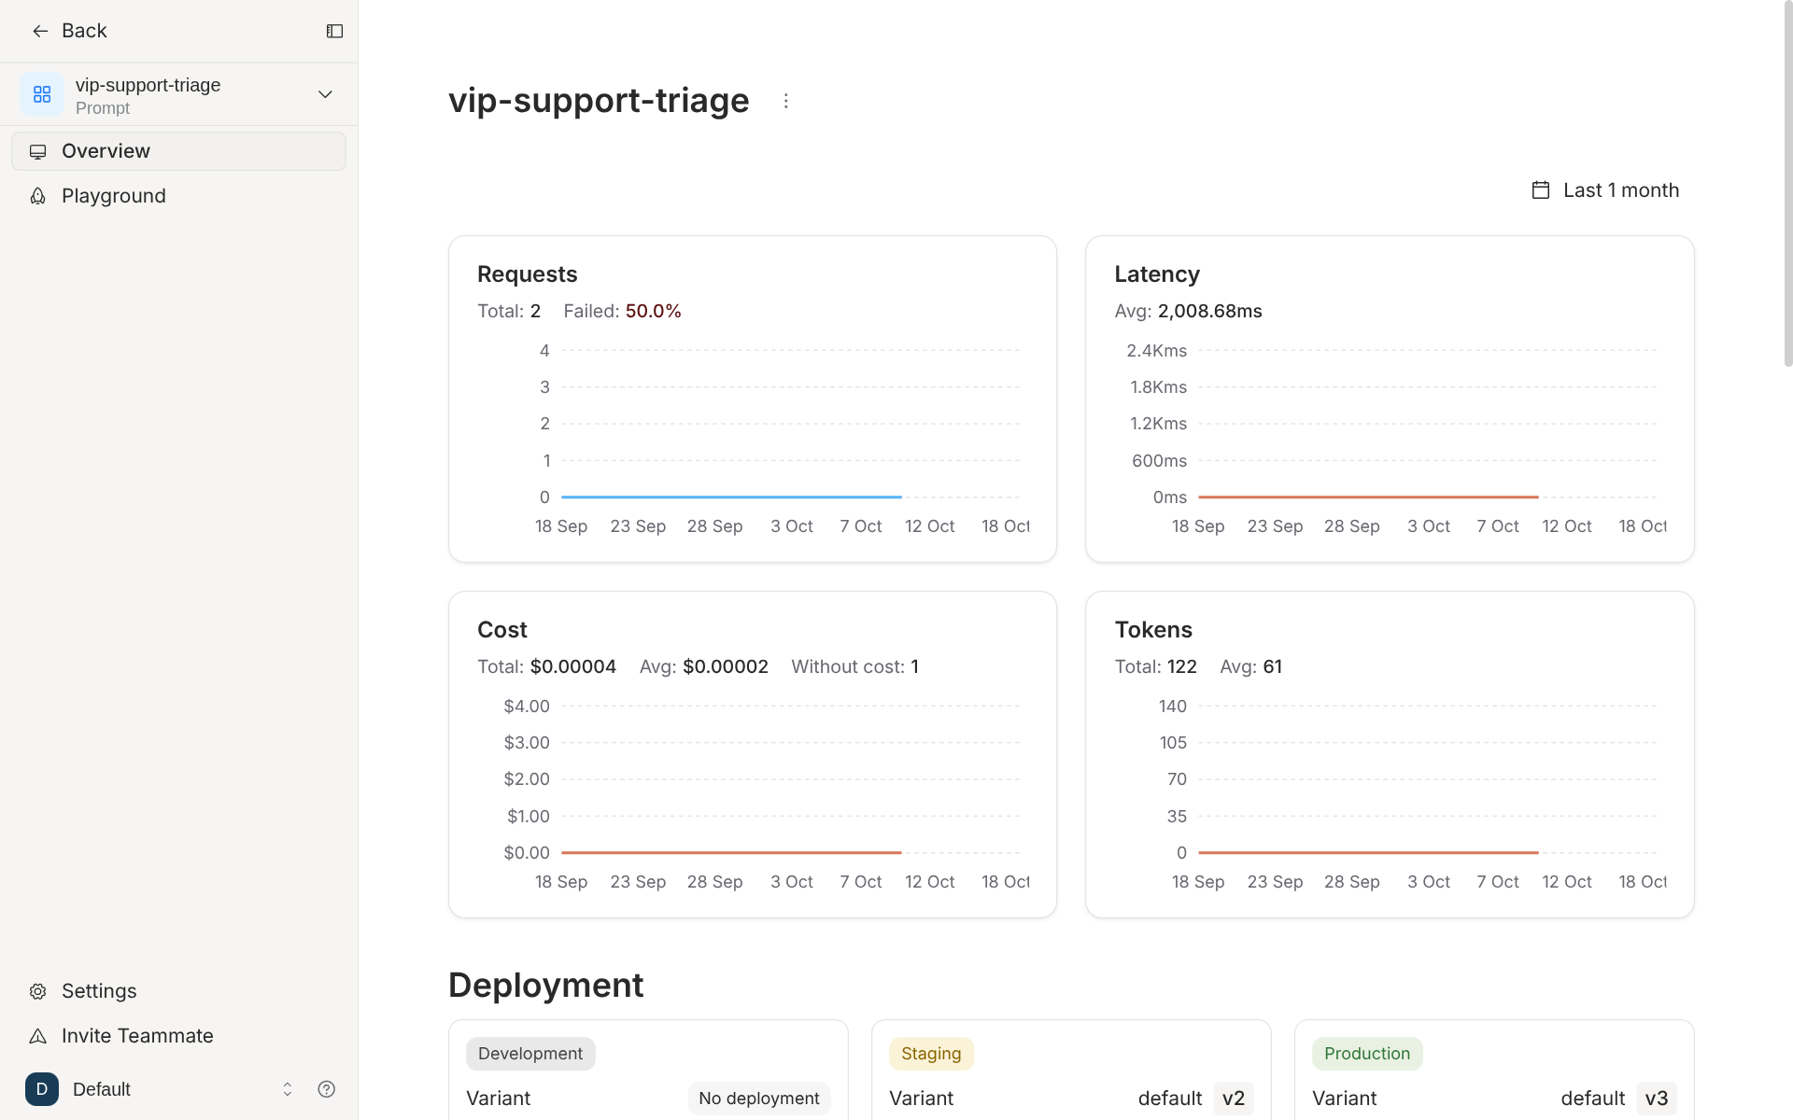Image resolution: width=1793 pixels, height=1120 pixels.
Task: Click the No deployment label
Action: click(x=759, y=1099)
